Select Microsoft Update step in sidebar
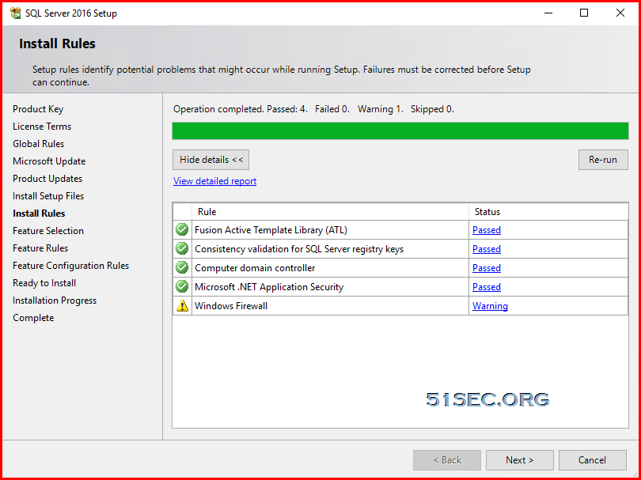The width and height of the screenshot is (641, 480). point(49,161)
